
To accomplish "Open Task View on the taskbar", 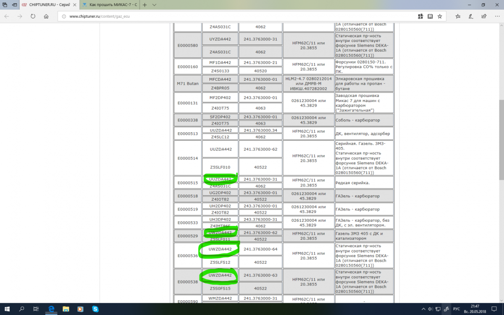I will (37, 309).
